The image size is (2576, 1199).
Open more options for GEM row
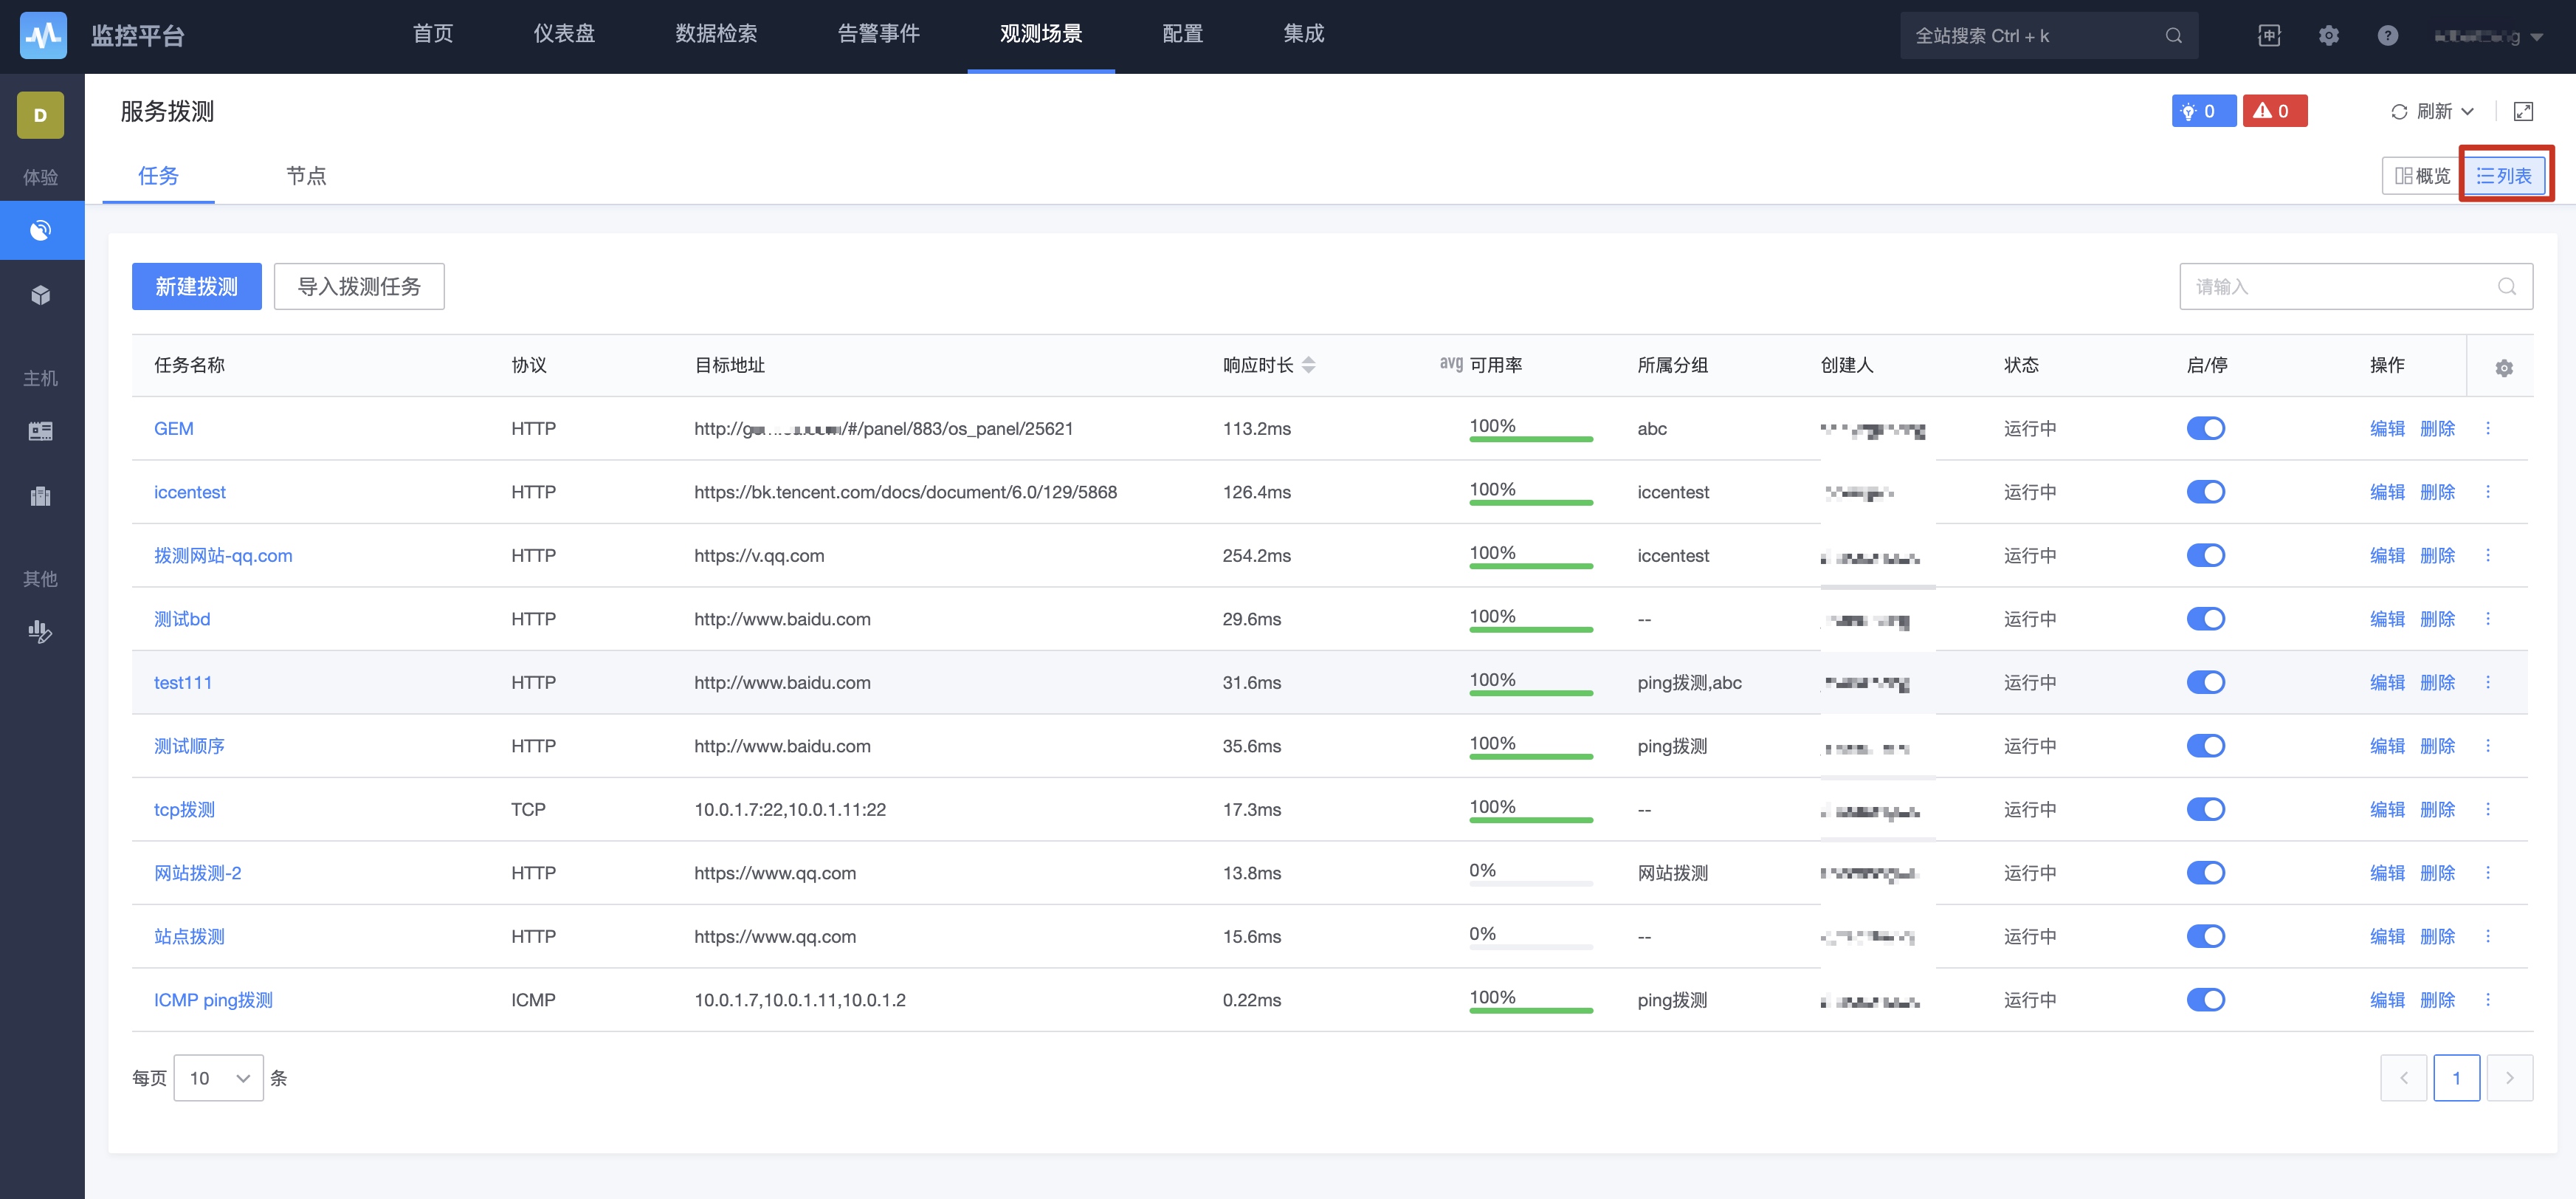(2488, 428)
